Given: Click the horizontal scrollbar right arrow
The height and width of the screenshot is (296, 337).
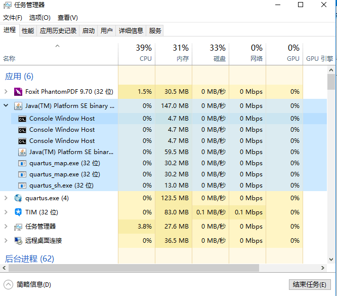Looking at the screenshot, I should [323, 268].
